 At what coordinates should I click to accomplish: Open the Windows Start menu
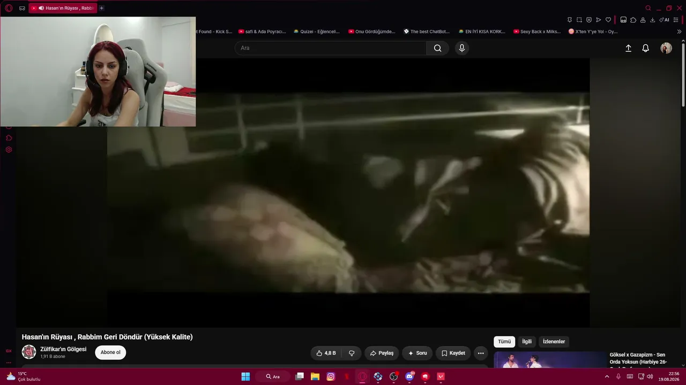(x=245, y=376)
